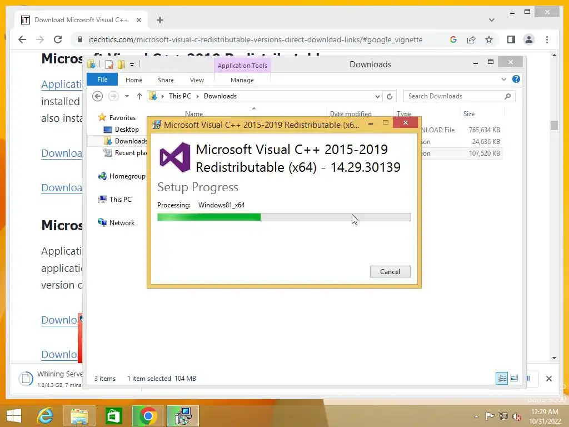The image size is (569, 427).
Task: Go back in Chrome browser
Action: click(x=22, y=39)
